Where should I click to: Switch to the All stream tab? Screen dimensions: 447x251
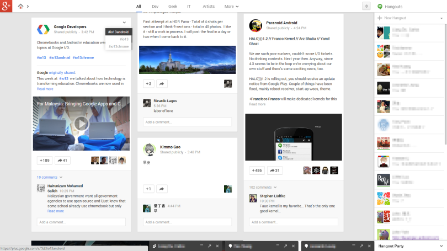coord(139,6)
